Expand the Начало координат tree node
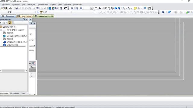 1,30
